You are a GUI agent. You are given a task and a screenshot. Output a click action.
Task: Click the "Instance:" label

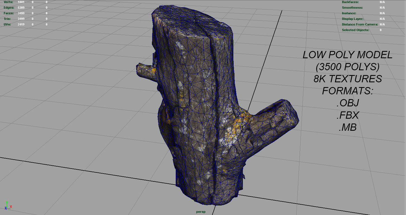pyautogui.click(x=349, y=13)
